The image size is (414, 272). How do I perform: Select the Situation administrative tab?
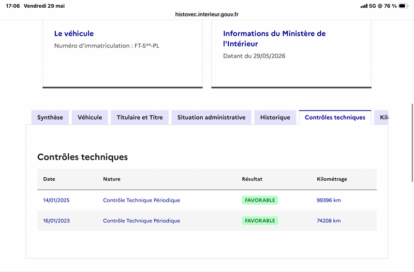211,118
